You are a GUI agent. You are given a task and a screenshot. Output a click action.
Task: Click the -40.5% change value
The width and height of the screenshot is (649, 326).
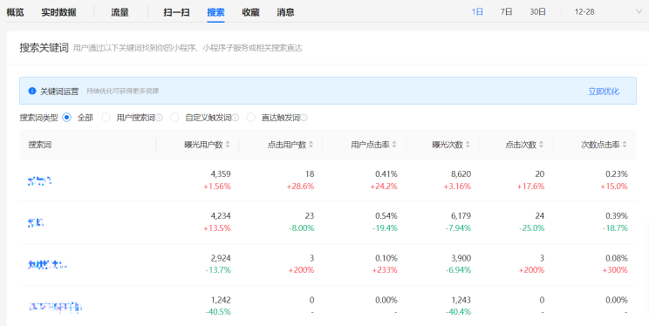pos(218,312)
